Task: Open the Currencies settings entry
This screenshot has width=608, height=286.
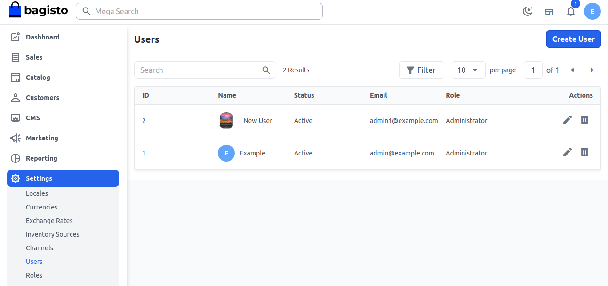Action: pos(41,207)
